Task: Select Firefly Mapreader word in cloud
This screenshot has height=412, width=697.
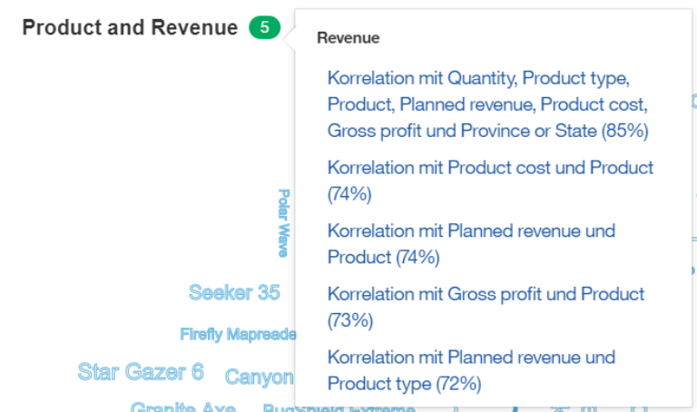Action: 238,334
